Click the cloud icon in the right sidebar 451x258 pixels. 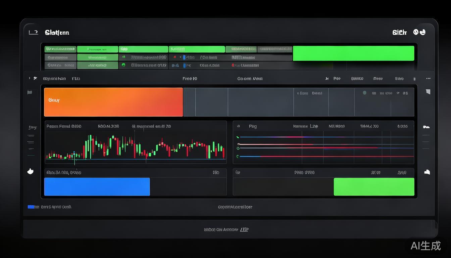[426, 127]
